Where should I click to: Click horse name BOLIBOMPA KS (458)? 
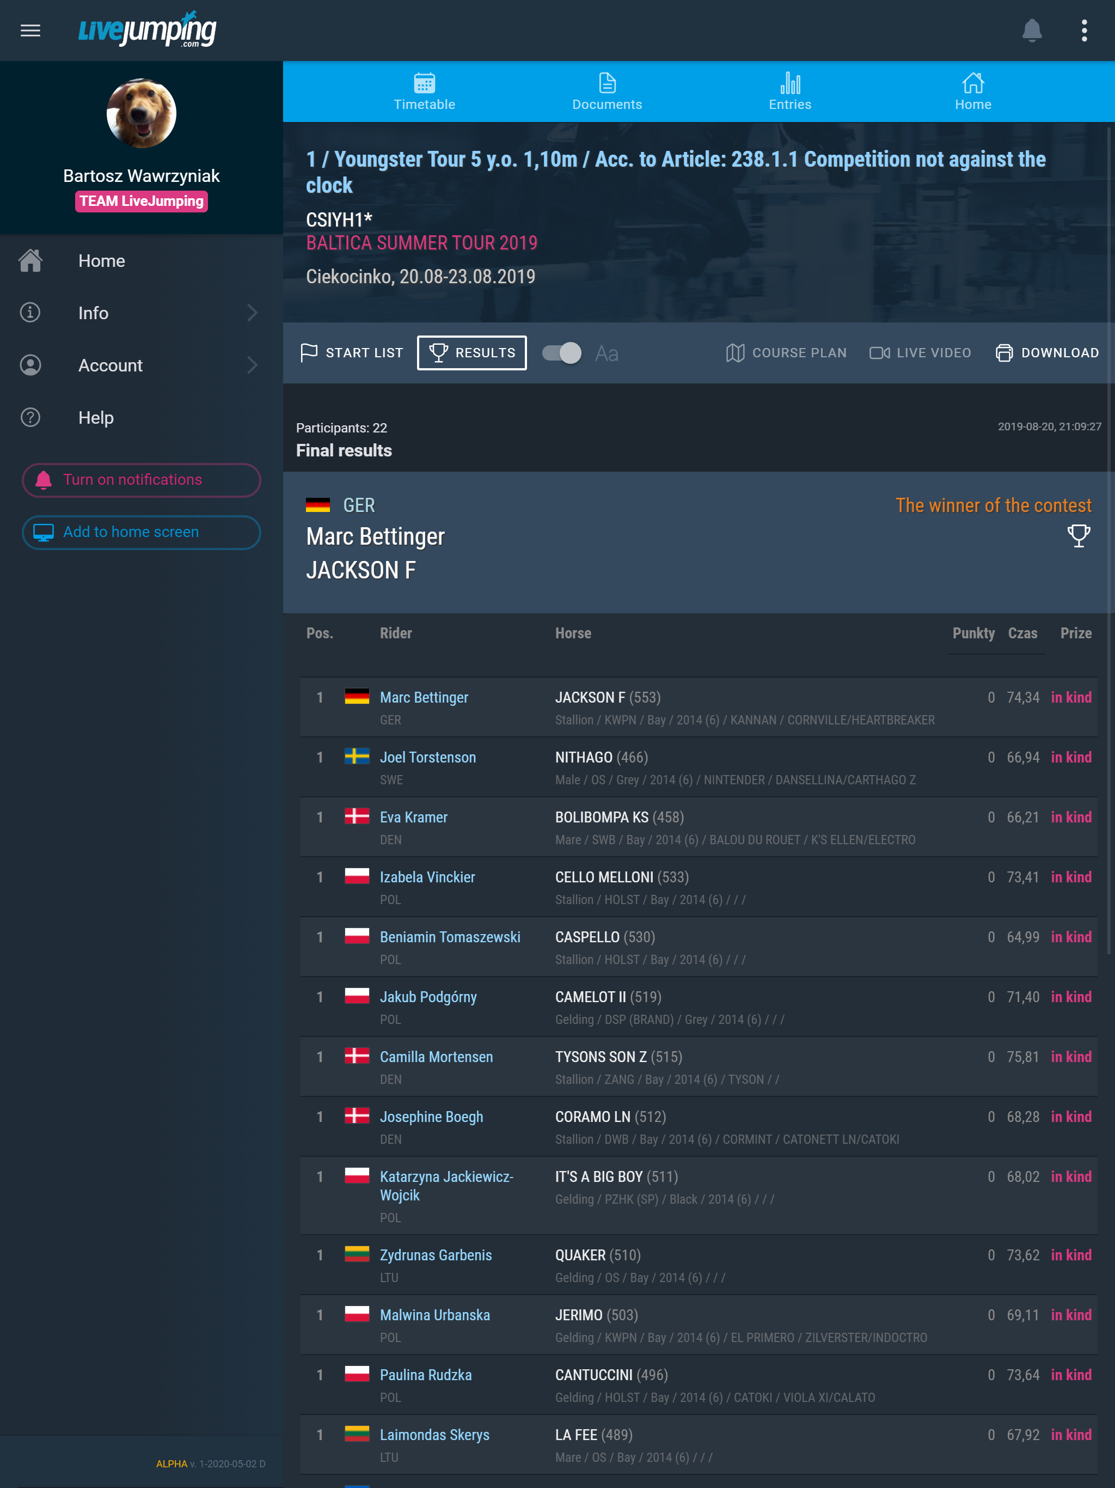[620, 816]
